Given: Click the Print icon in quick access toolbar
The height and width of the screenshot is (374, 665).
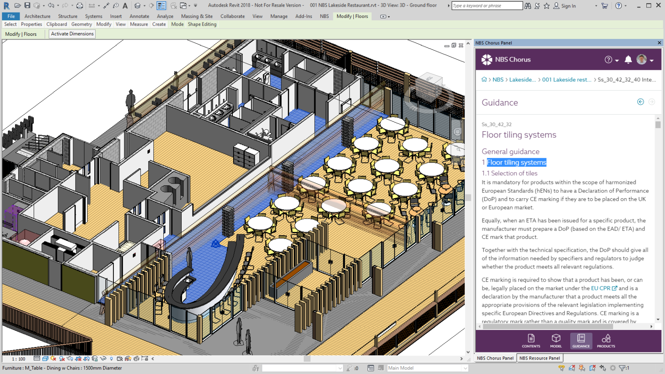Looking at the screenshot, I should click(79, 6).
